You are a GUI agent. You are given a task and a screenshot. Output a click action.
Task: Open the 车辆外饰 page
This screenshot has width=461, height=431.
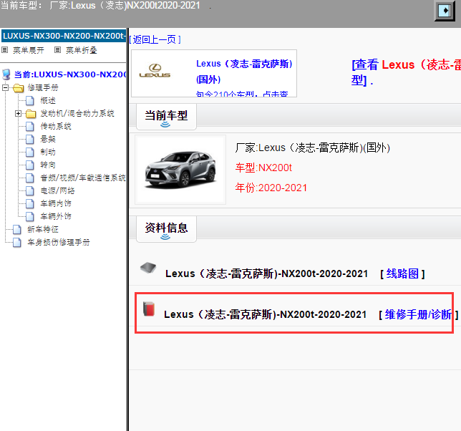click(56, 216)
